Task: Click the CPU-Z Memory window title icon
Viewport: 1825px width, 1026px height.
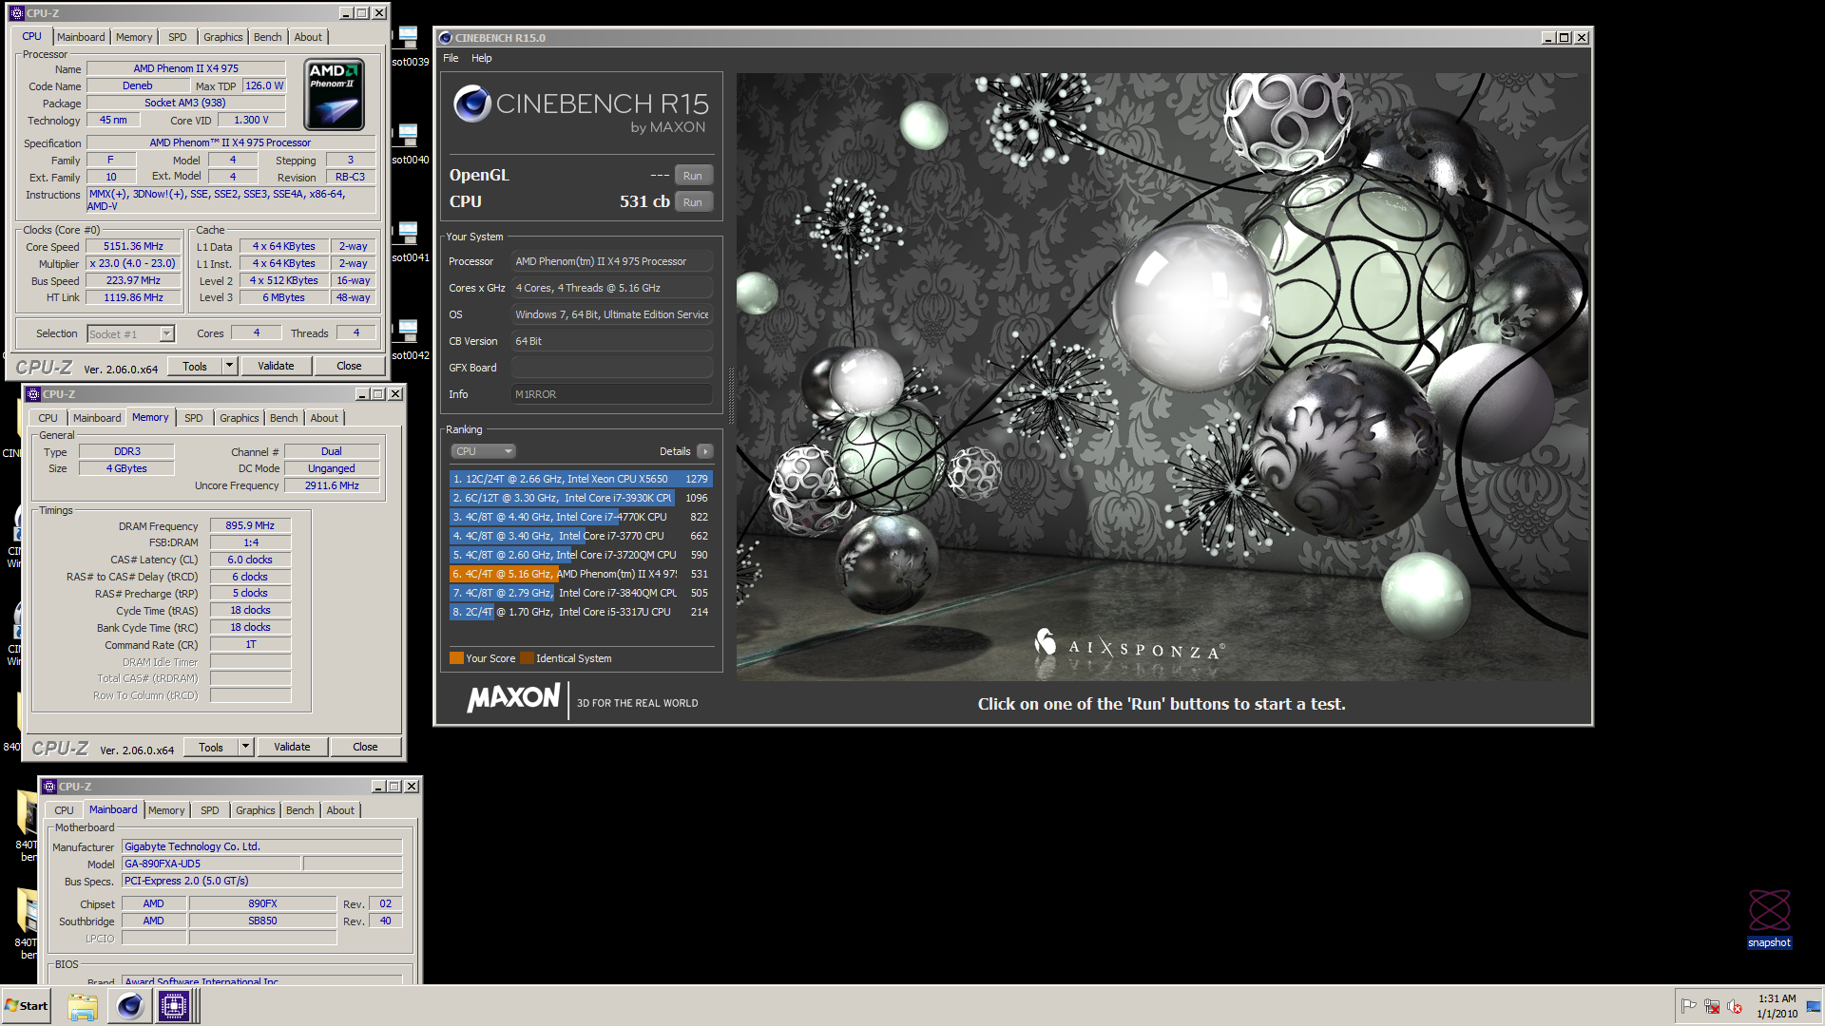Action: click(33, 394)
